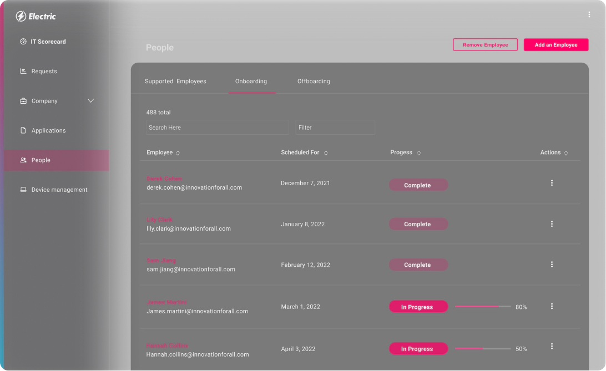Open the Applications section in sidebar
Screen dimensions: 606x371
click(47, 130)
